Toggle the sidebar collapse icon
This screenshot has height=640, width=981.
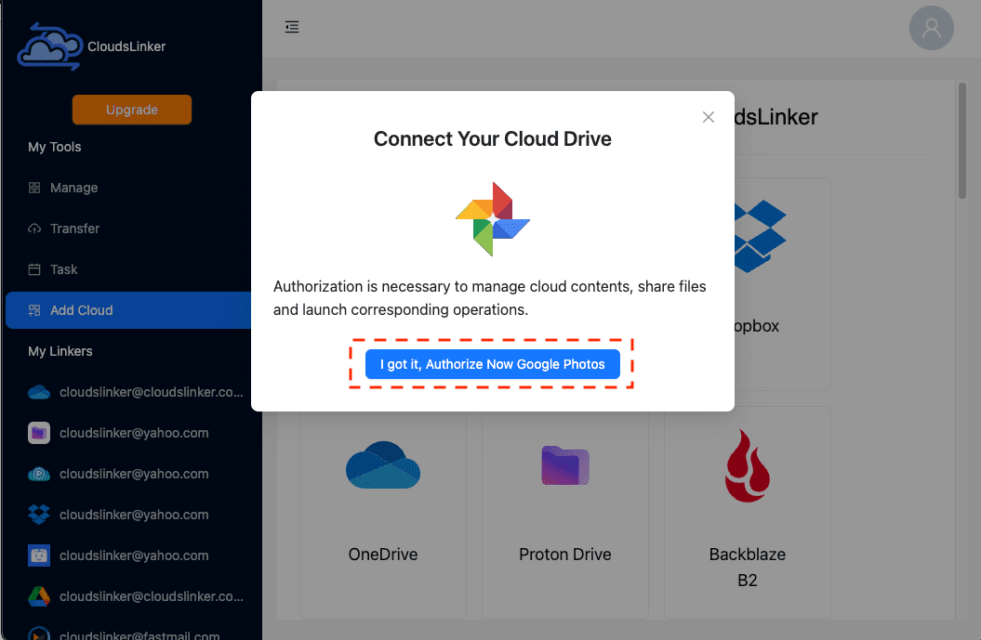point(292,27)
